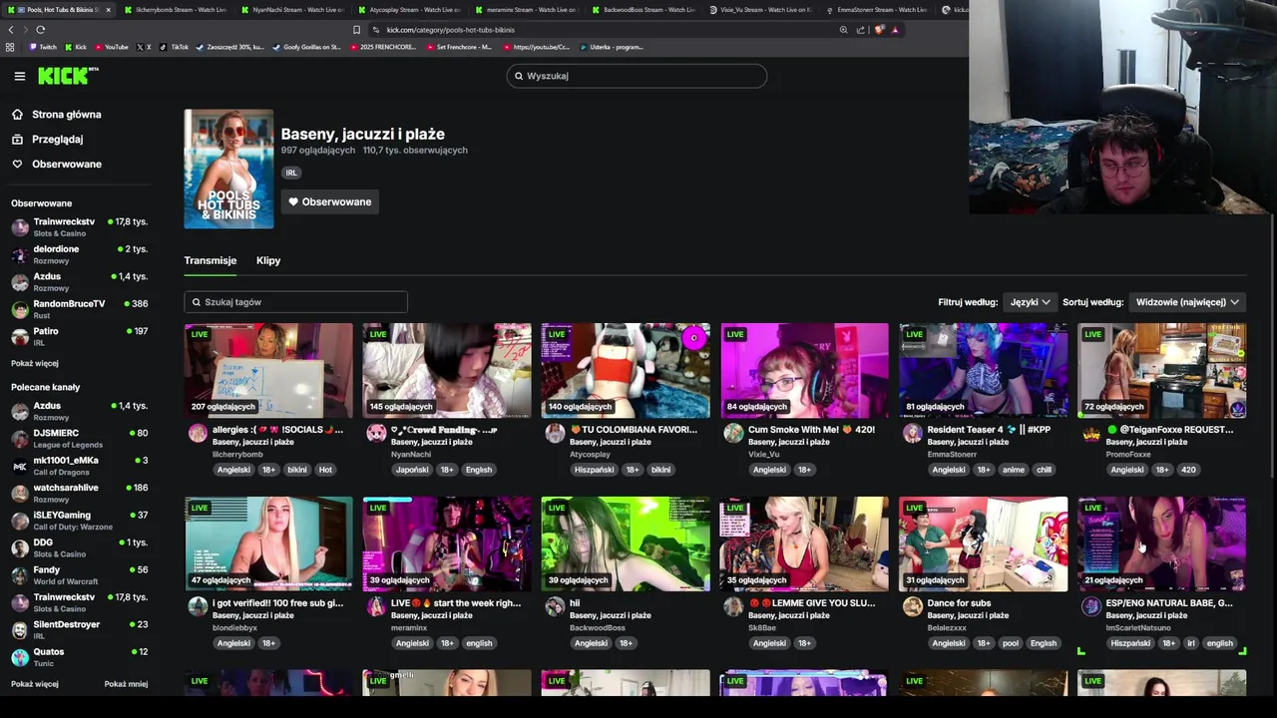Expand followed list with Pokaż więcej
1277x718 pixels.
click(35, 364)
